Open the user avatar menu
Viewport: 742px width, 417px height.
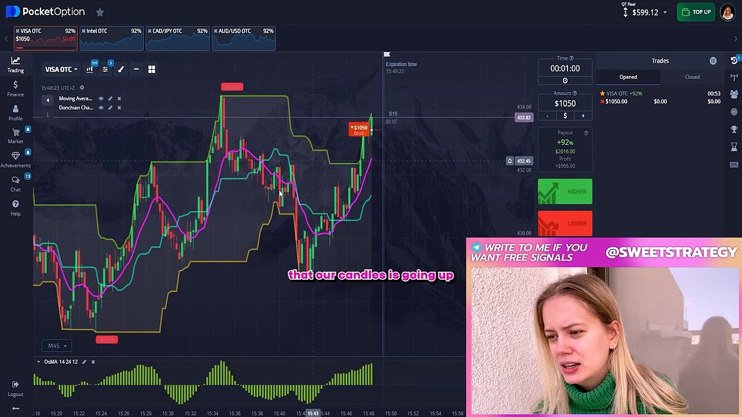pos(727,12)
